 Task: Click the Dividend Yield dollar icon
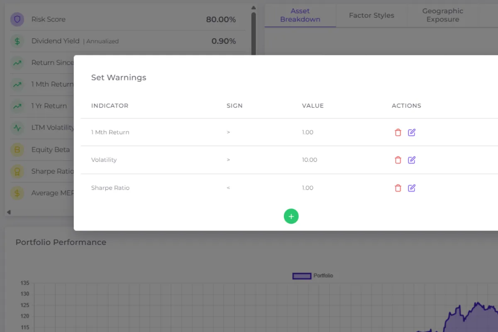[x=17, y=41]
